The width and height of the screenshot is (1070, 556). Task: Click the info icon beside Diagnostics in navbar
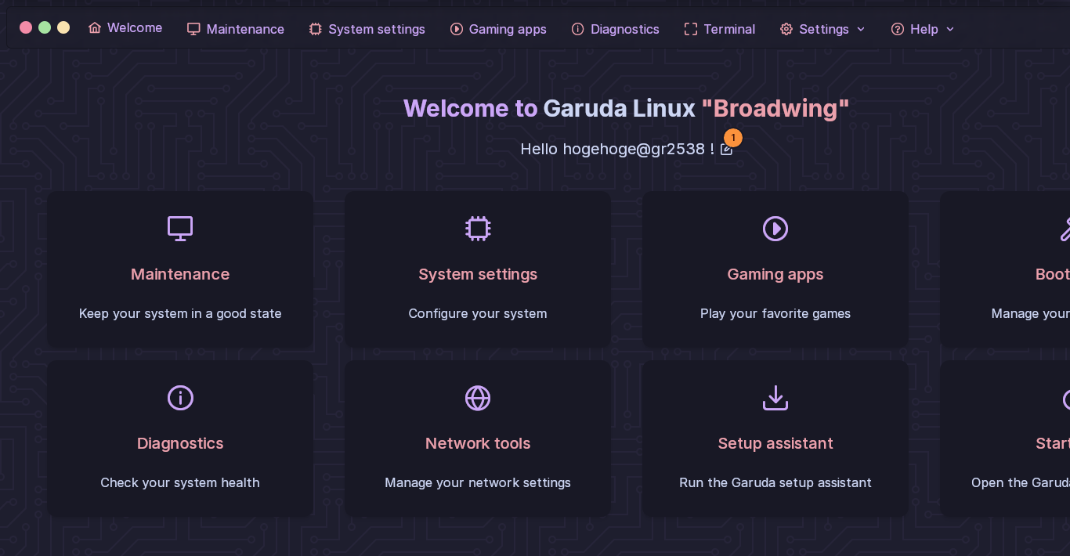coord(578,29)
